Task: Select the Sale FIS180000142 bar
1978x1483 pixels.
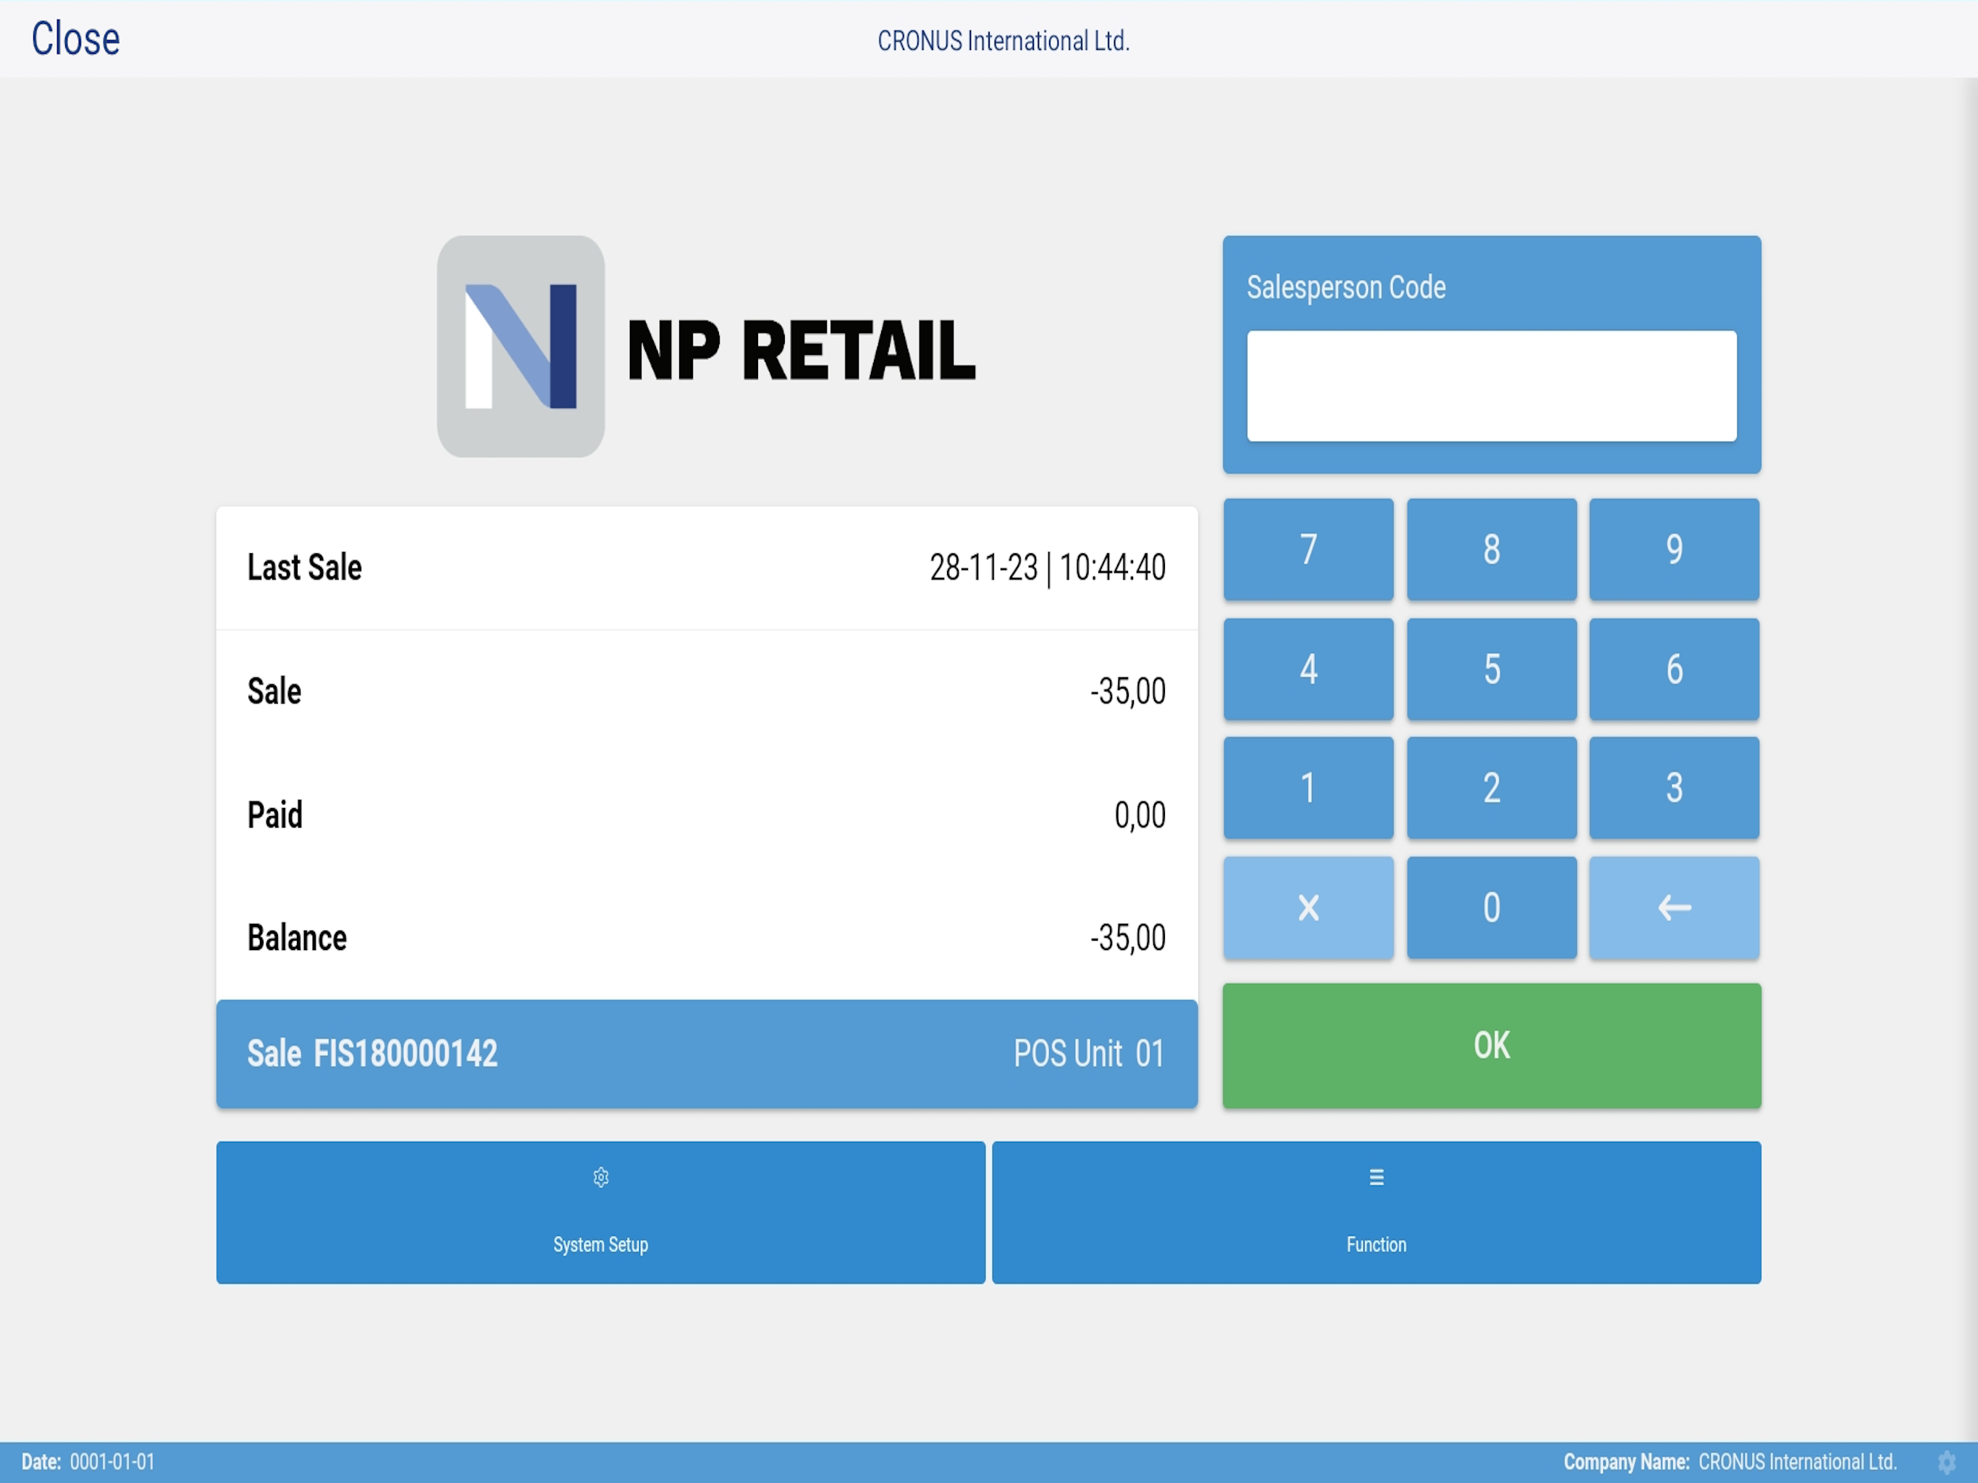Action: point(707,1054)
